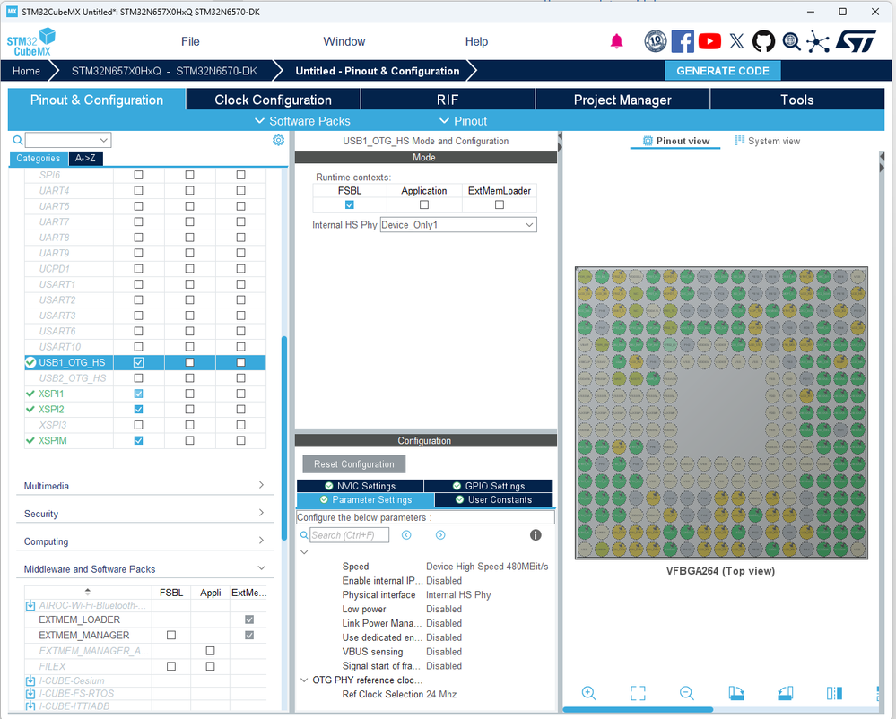Toggle XSPI2 first column checkbox
This screenshot has height=719, width=896.
(x=138, y=410)
